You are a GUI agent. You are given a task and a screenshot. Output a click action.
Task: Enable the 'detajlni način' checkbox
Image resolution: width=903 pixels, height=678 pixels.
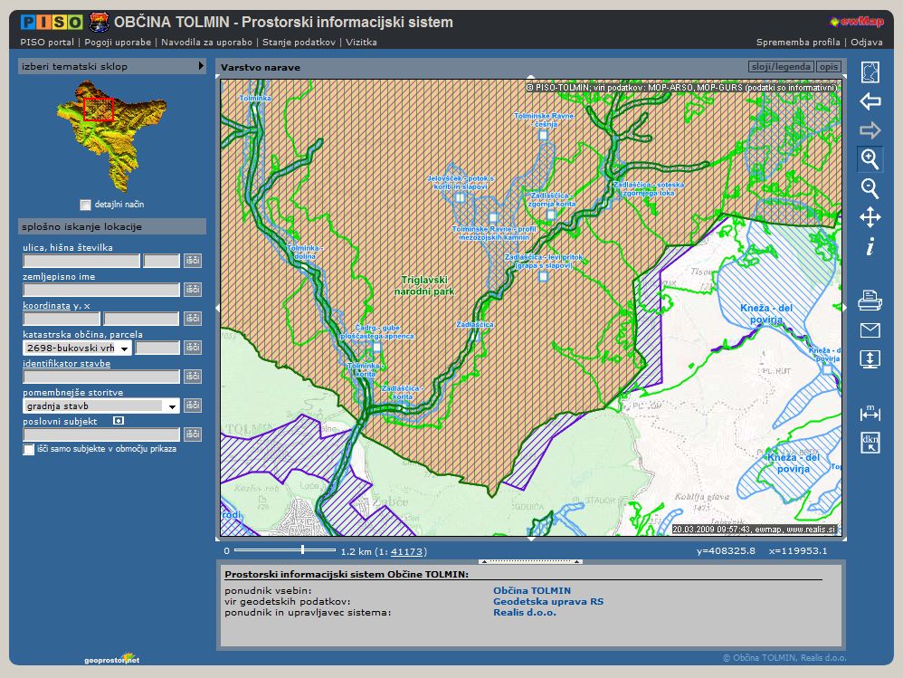click(x=86, y=205)
